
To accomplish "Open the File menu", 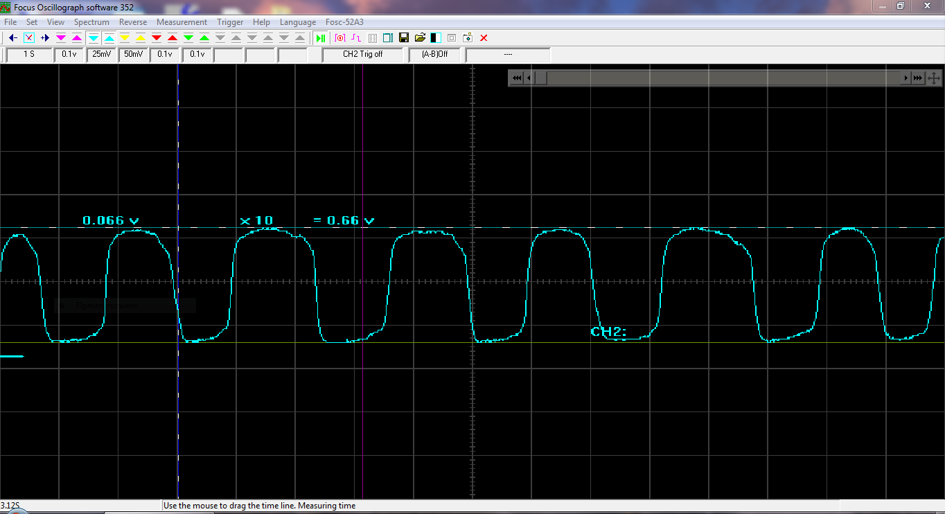I will [x=10, y=22].
